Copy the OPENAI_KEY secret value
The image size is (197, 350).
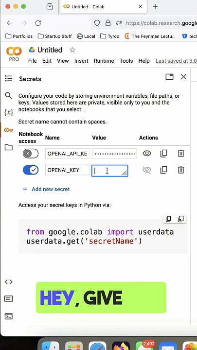(164, 170)
